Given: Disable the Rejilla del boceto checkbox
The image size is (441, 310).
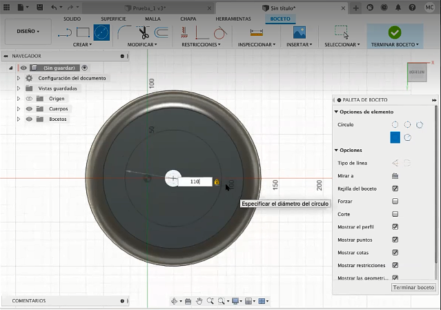Looking at the screenshot, I should [x=395, y=188].
